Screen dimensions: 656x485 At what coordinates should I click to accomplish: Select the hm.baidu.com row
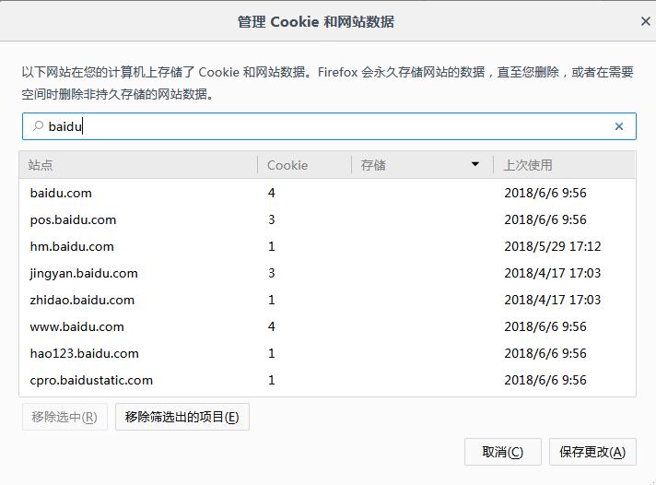(x=328, y=246)
